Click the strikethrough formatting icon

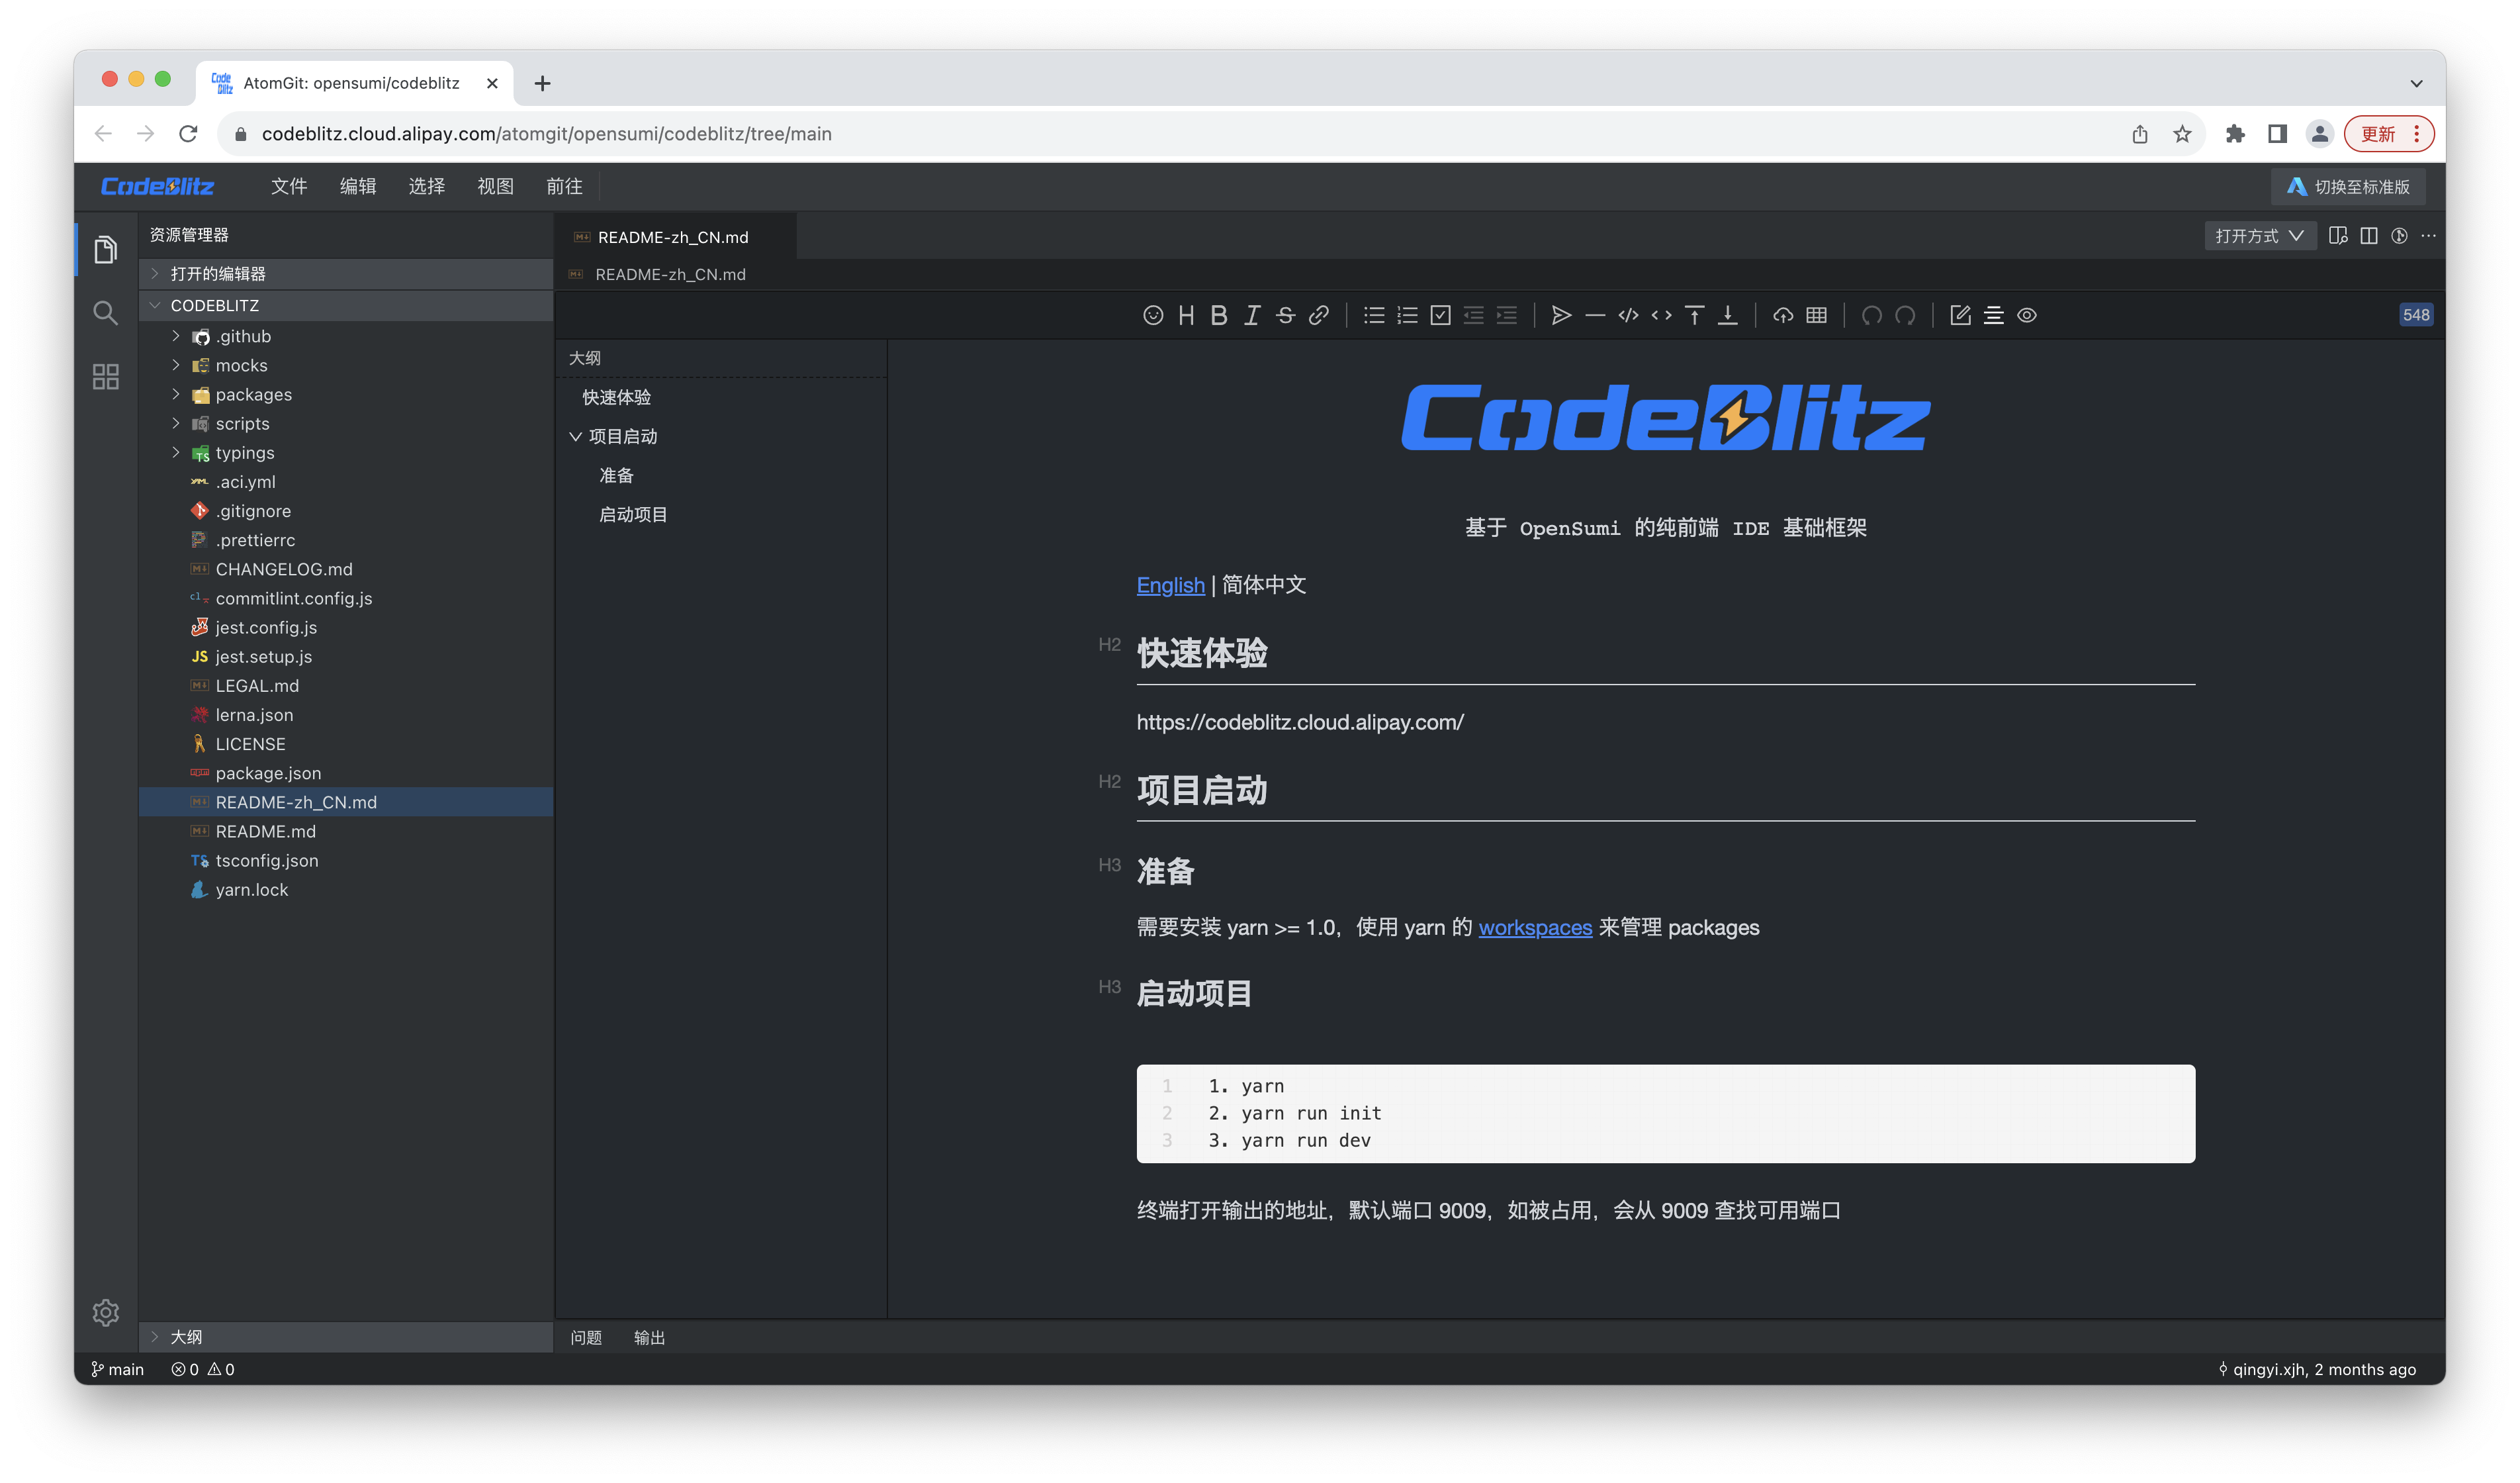[x=1285, y=315]
